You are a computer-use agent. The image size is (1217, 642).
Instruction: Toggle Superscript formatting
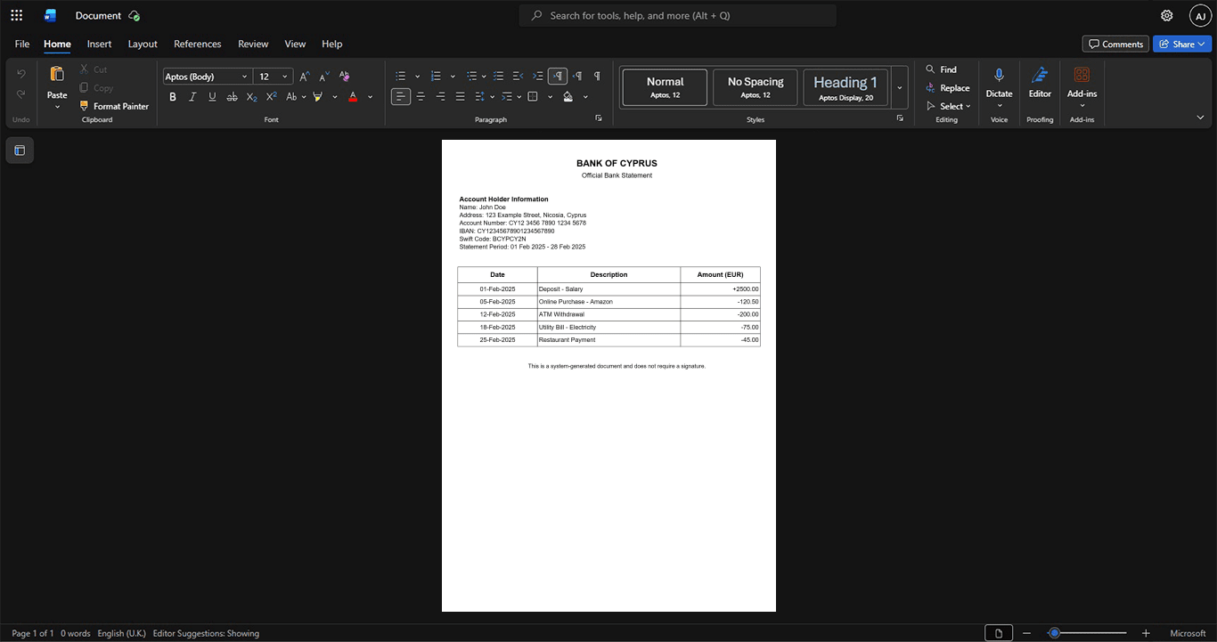click(x=271, y=96)
